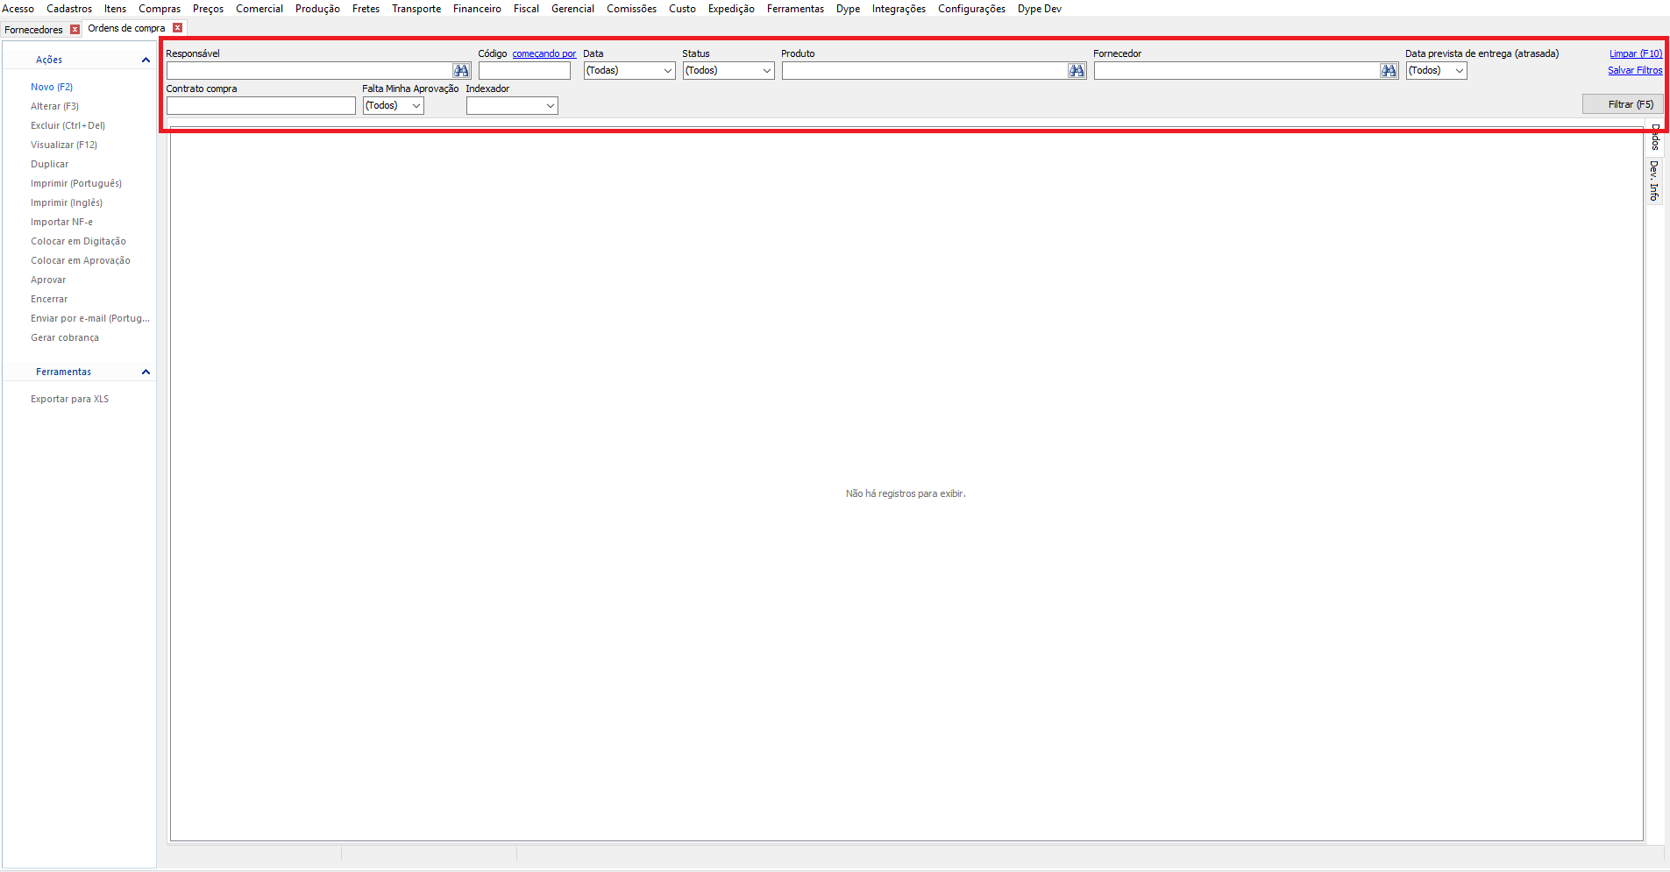
Task: Collapse the Ferramentas sidebar panel
Action: click(146, 372)
